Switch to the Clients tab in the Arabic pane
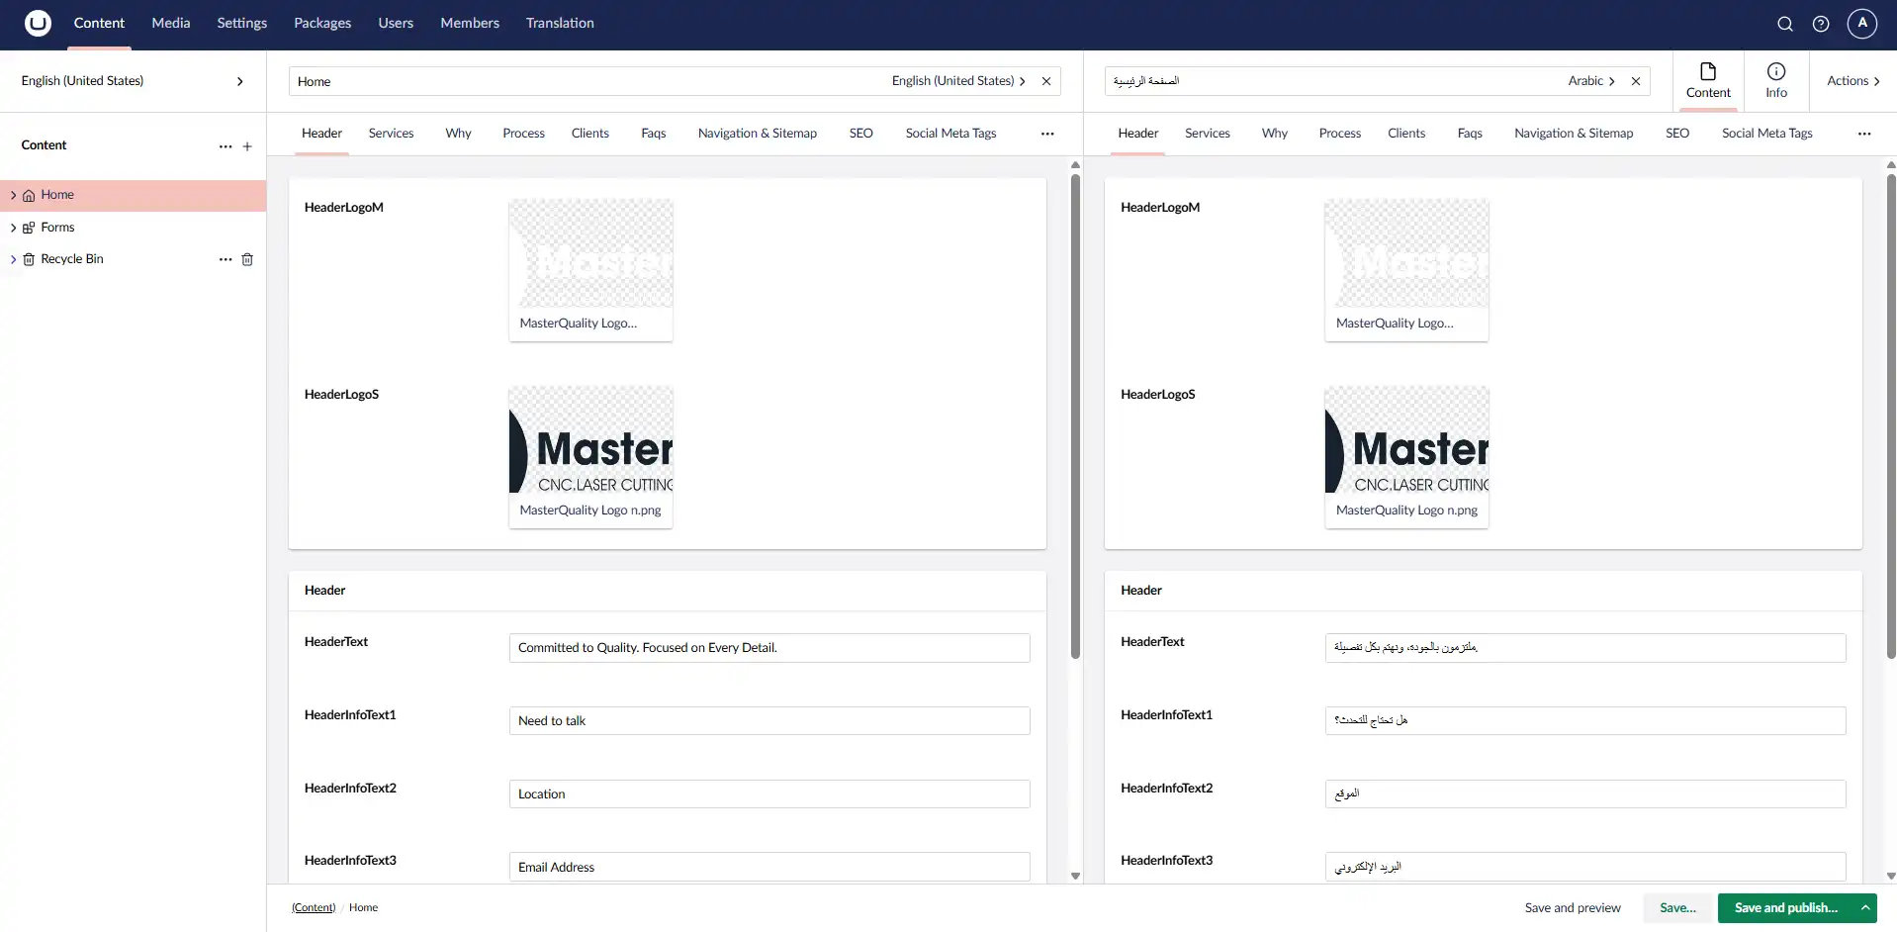 pos(1406,134)
